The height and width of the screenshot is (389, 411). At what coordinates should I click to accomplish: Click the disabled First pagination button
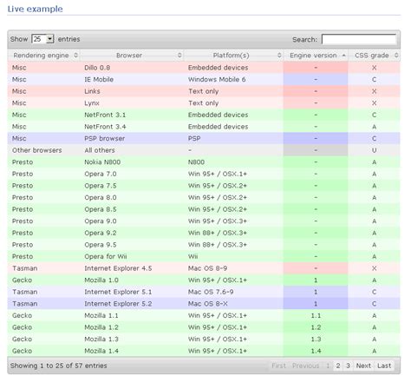278,366
